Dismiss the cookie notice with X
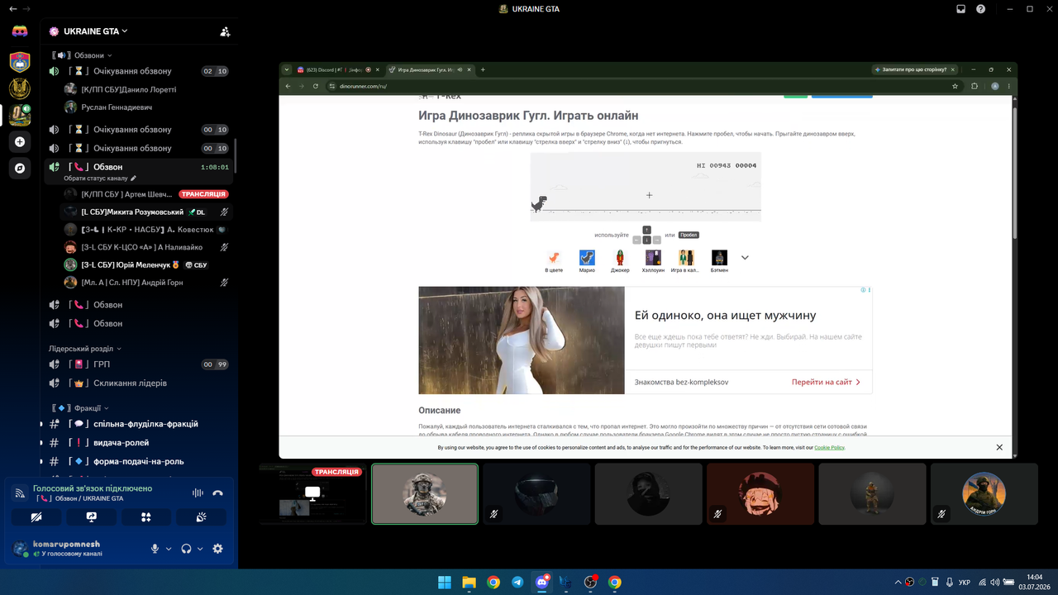The width and height of the screenshot is (1058, 595). pyautogui.click(x=999, y=447)
